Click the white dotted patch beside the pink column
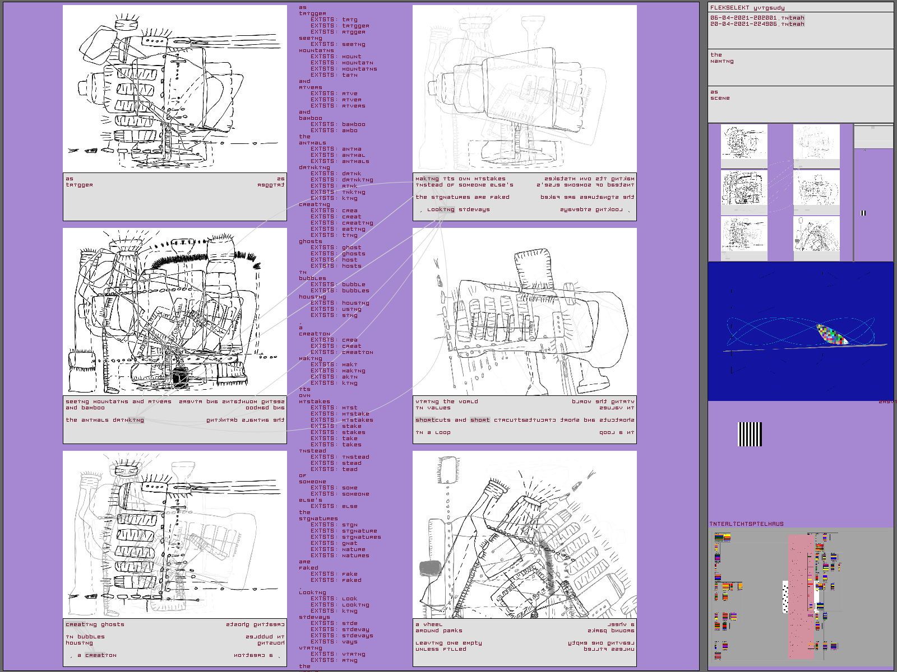 click(x=785, y=597)
